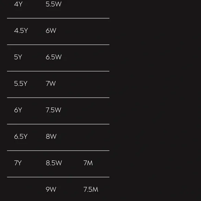Select the 4Y size cell
201x201 pixels.
pyautogui.click(x=18, y=4)
